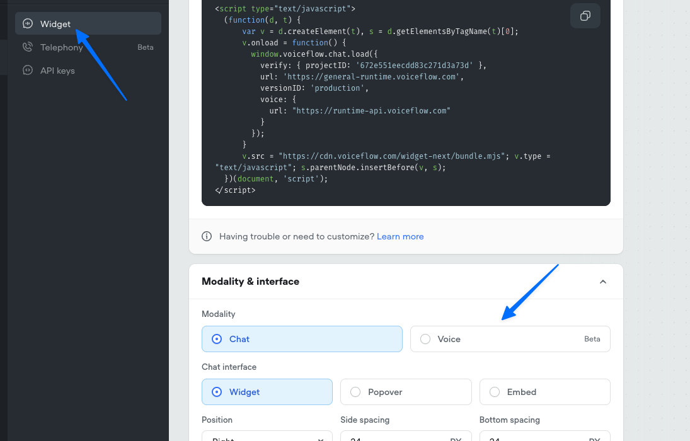Click the Beta label in the Voice option
Viewport: 690px width, 441px height.
coord(592,339)
